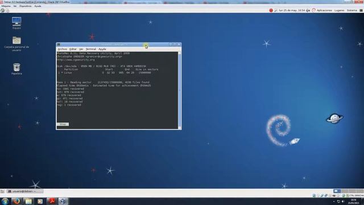Click the Stop button in the terminal
364x205 pixels.
coord(63,124)
